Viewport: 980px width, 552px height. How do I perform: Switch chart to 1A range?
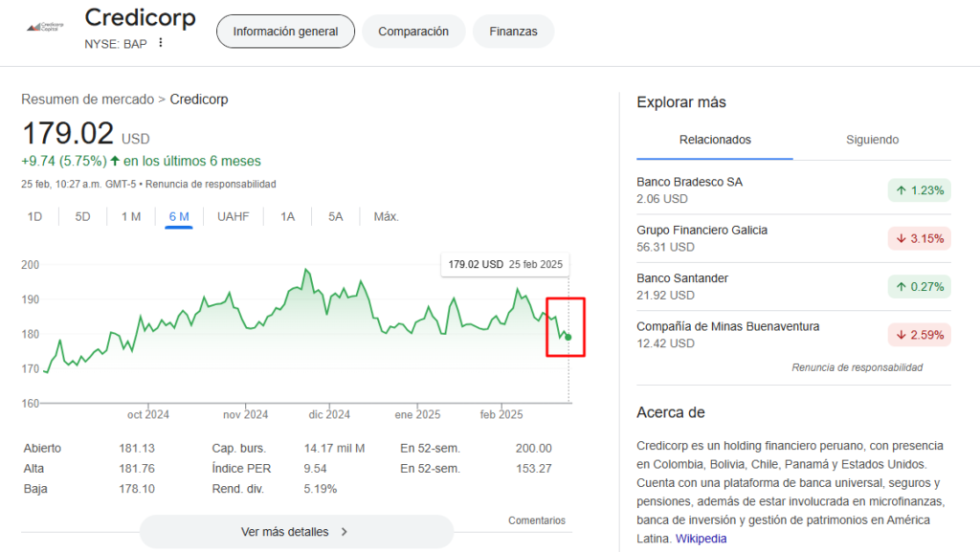coord(287,216)
